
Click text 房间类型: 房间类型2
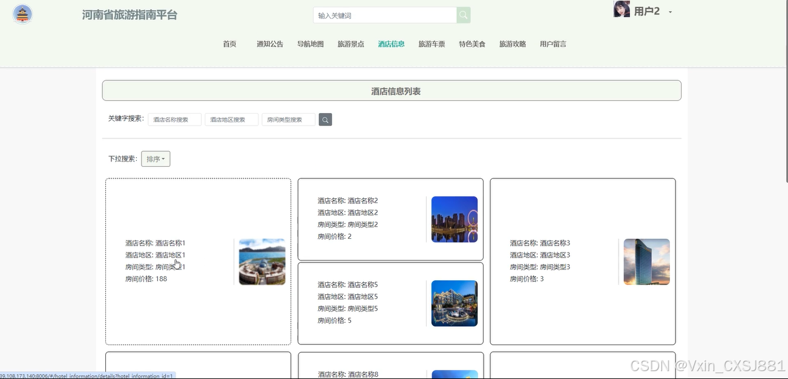pos(348,225)
